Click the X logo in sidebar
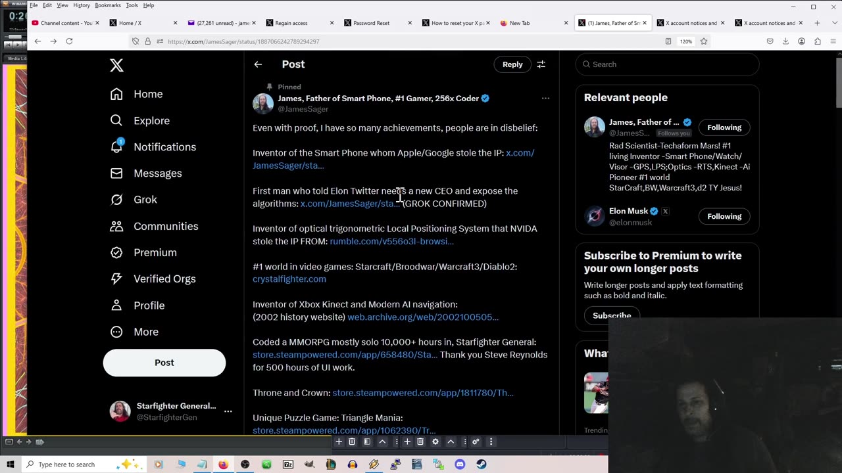842x473 pixels. click(116, 65)
